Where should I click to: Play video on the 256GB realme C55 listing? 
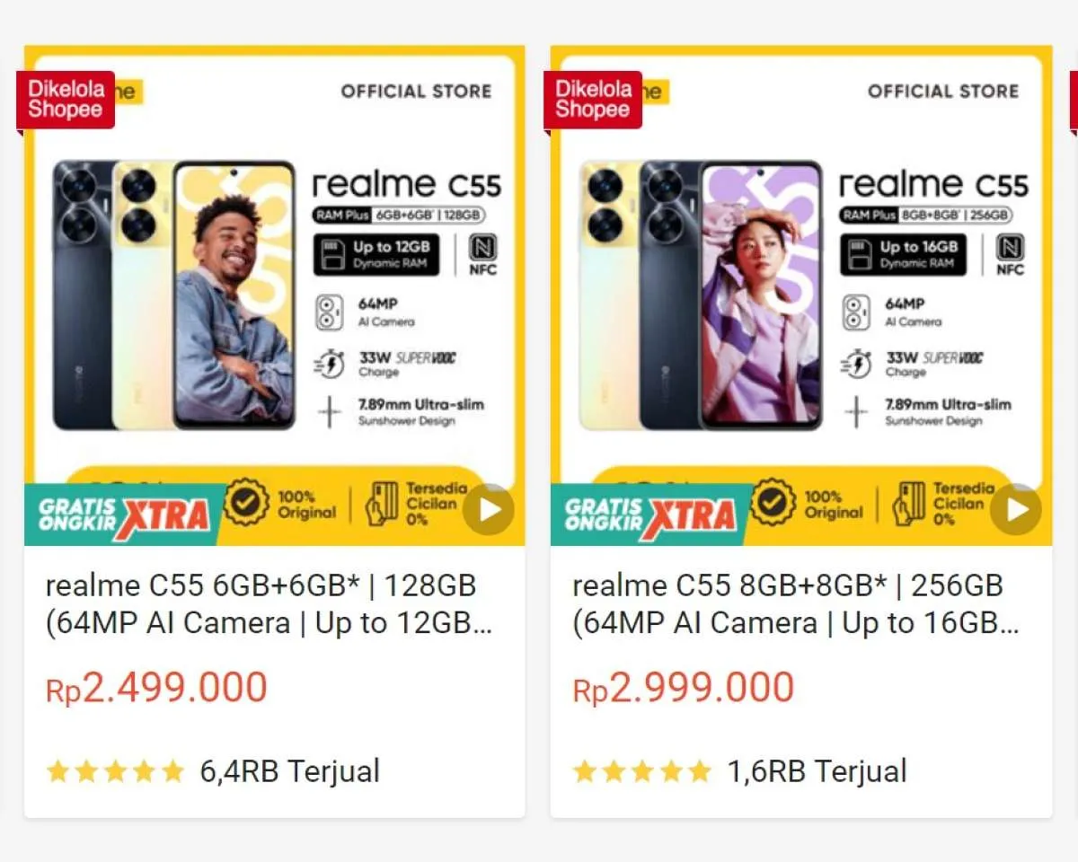coord(1017,510)
